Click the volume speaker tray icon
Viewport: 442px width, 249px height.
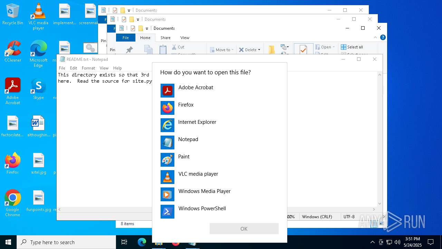point(397,242)
